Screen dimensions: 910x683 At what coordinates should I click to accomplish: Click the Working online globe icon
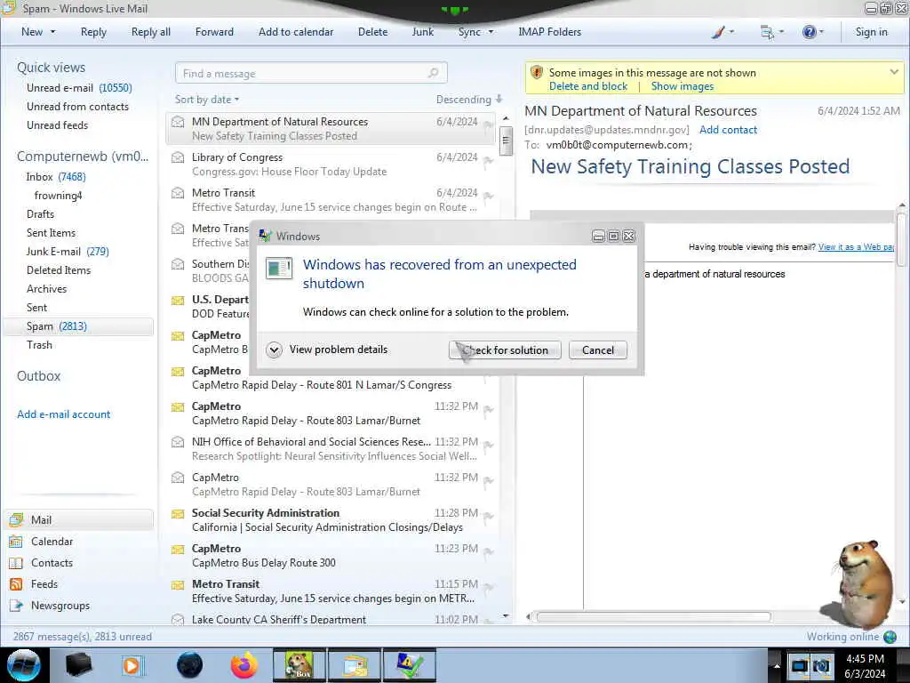pos(890,637)
